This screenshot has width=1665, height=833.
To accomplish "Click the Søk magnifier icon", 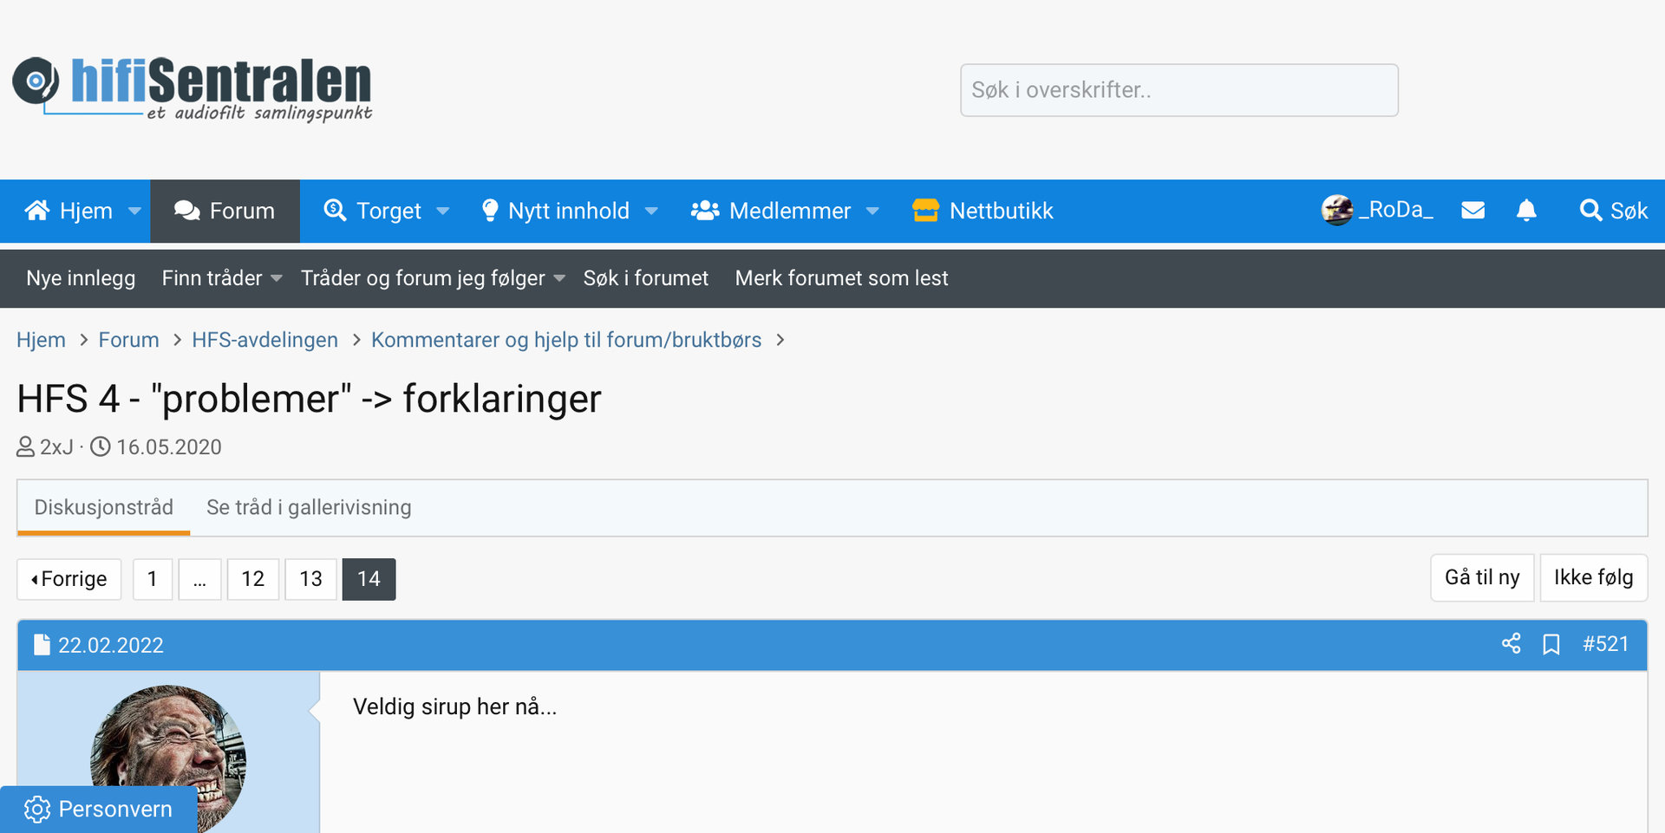I will [1590, 211].
